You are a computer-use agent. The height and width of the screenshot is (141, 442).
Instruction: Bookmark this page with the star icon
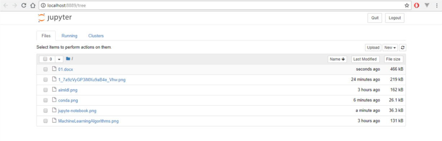tap(407, 5)
